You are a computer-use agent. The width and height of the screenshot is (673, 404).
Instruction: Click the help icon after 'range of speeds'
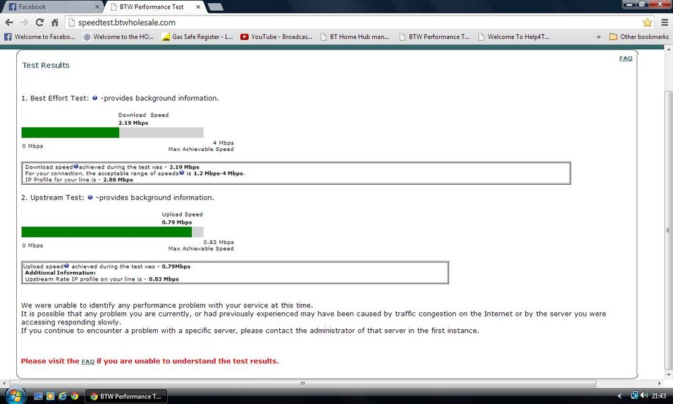click(182, 173)
